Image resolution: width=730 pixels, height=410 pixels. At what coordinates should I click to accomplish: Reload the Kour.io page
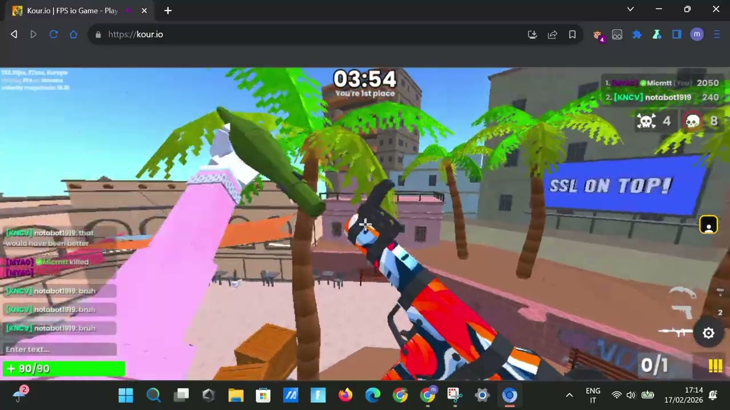[x=54, y=34]
